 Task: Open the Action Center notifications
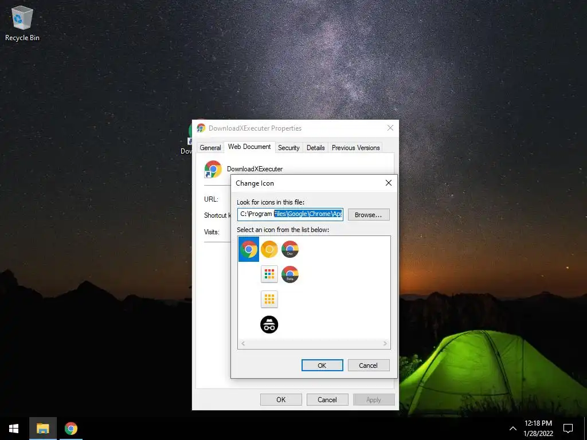point(568,429)
